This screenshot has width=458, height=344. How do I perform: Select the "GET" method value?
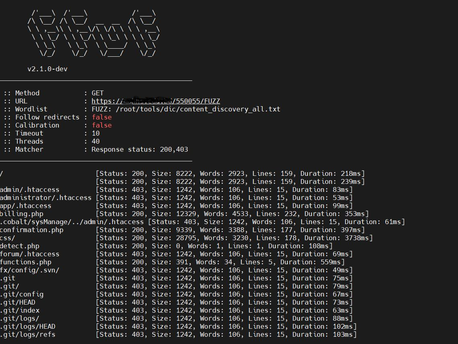click(x=98, y=93)
